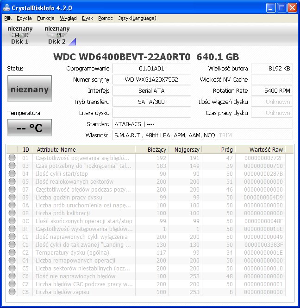Click status circle for attribute C6
Image resolution: width=300 pixels, height=308 pixels.
tap(12, 276)
